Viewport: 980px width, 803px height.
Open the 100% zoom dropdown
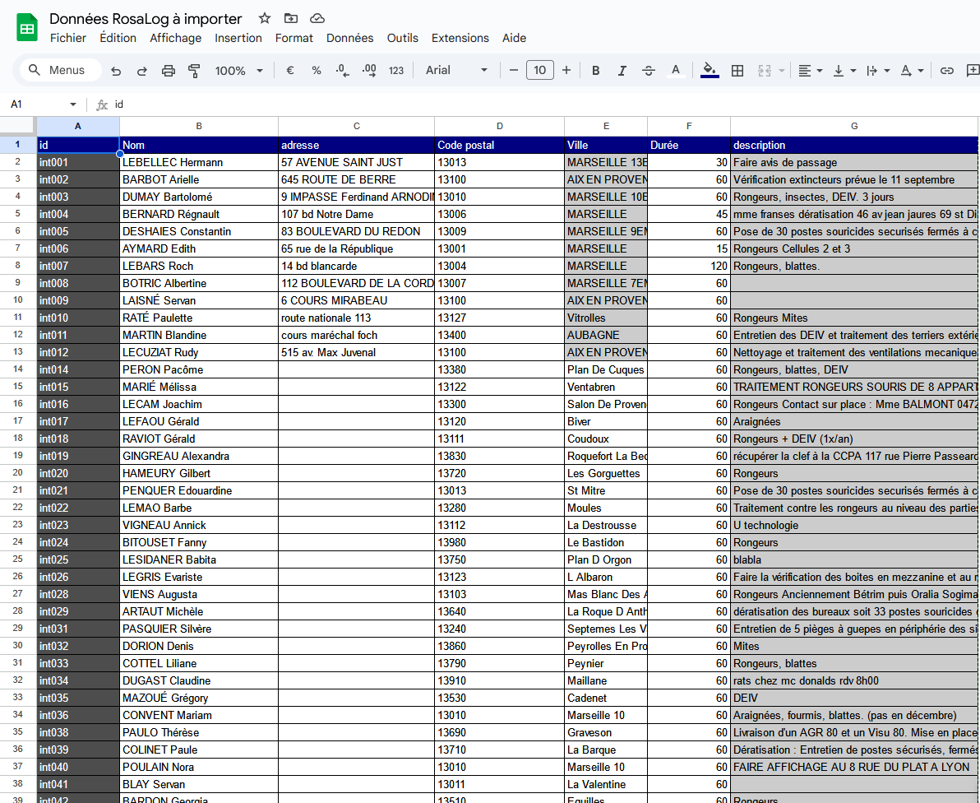pyautogui.click(x=238, y=71)
